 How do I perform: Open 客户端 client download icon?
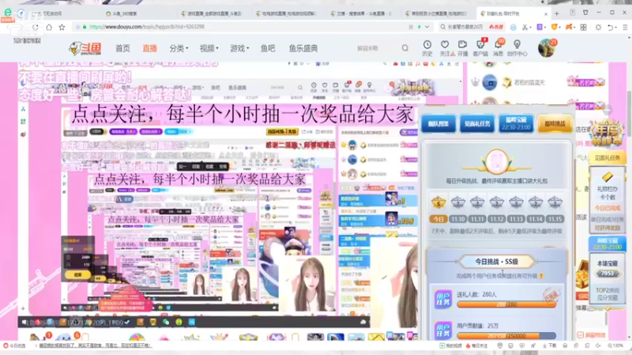point(480,48)
